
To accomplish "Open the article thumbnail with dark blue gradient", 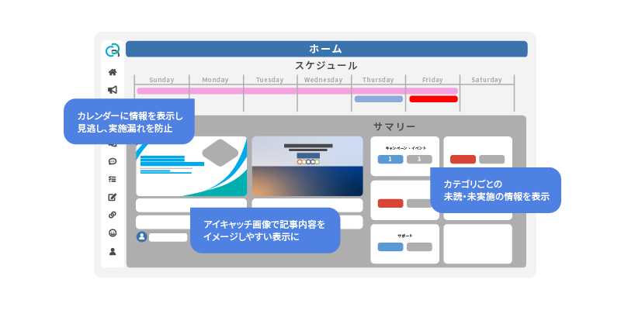I will [x=307, y=167].
